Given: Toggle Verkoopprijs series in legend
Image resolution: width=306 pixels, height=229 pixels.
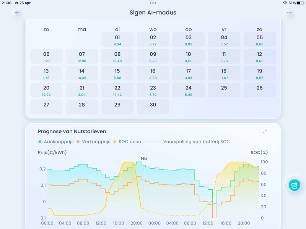Looking at the screenshot, I should coord(93,142).
